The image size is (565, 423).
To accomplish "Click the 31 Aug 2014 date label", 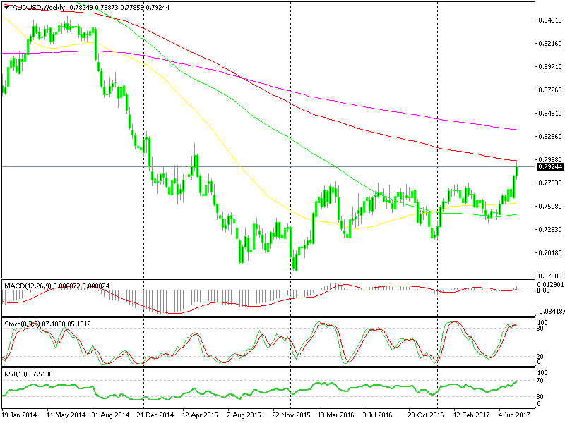I will point(111,415).
